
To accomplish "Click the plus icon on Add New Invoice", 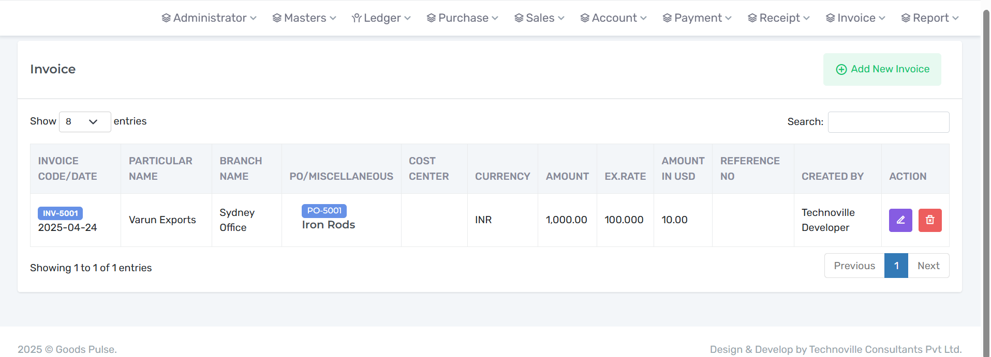I will click(841, 69).
